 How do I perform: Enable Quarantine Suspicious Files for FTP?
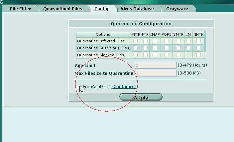145,48
